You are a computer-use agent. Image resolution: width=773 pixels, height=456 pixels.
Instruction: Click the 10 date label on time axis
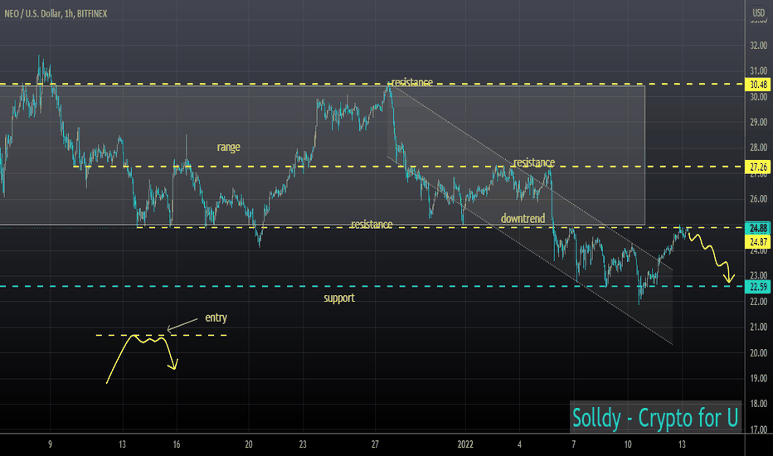628,444
